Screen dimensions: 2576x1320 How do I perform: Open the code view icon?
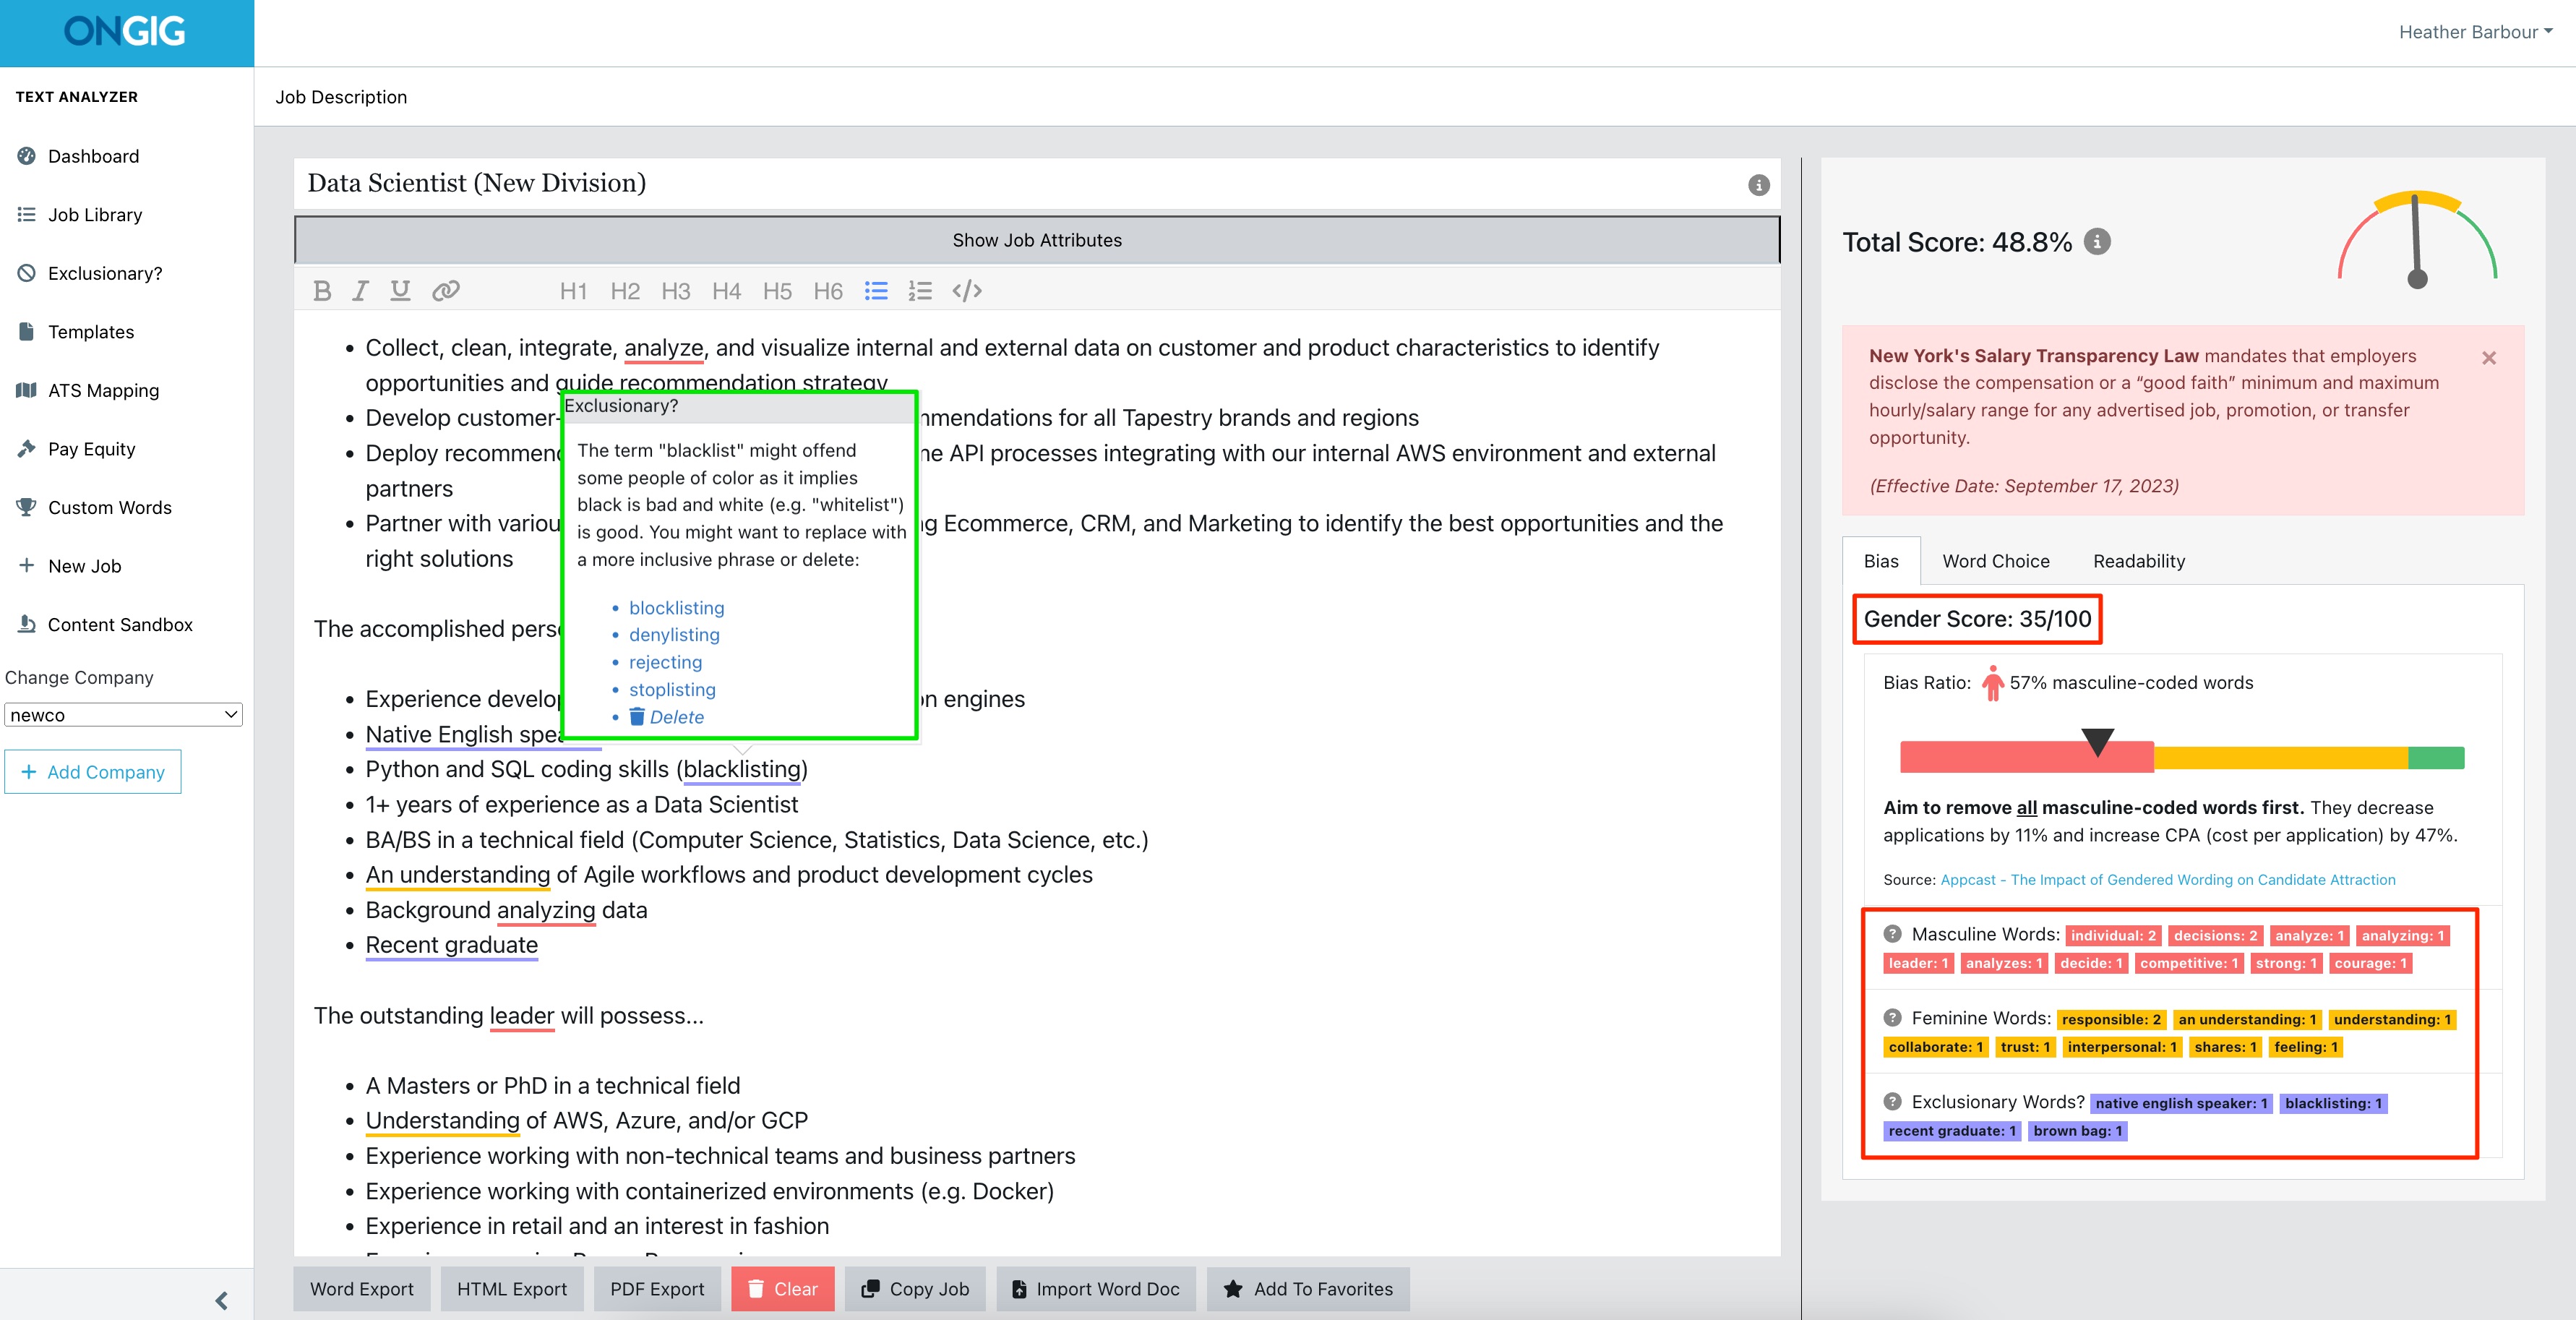click(966, 291)
